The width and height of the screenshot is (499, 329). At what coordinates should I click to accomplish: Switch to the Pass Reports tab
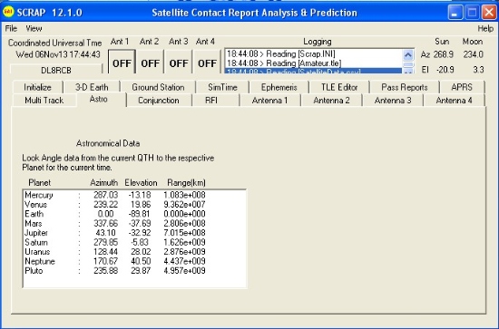pos(405,87)
